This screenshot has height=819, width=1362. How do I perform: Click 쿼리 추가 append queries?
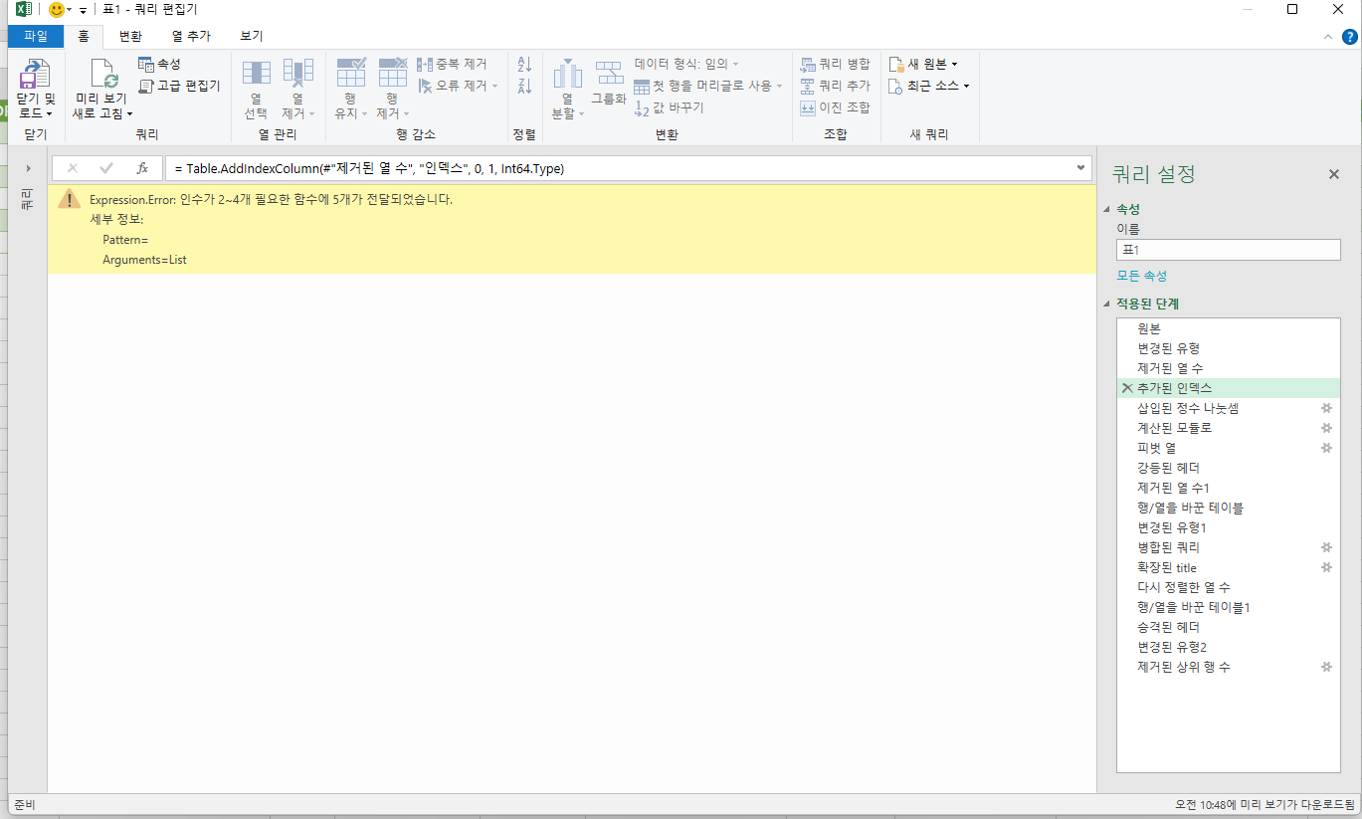click(836, 86)
